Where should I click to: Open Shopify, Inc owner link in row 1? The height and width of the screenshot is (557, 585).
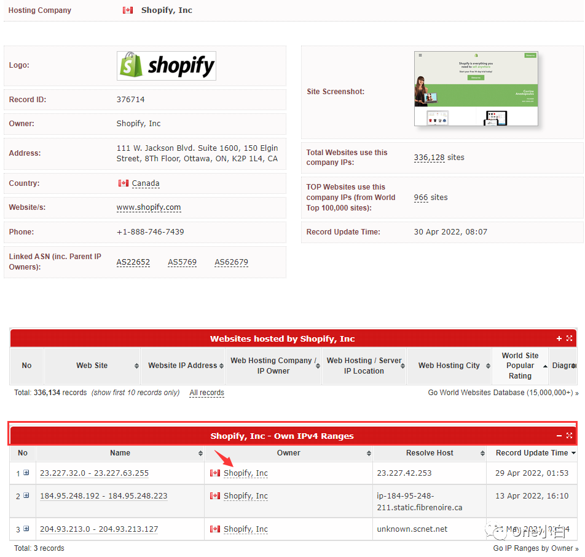pyautogui.click(x=246, y=473)
